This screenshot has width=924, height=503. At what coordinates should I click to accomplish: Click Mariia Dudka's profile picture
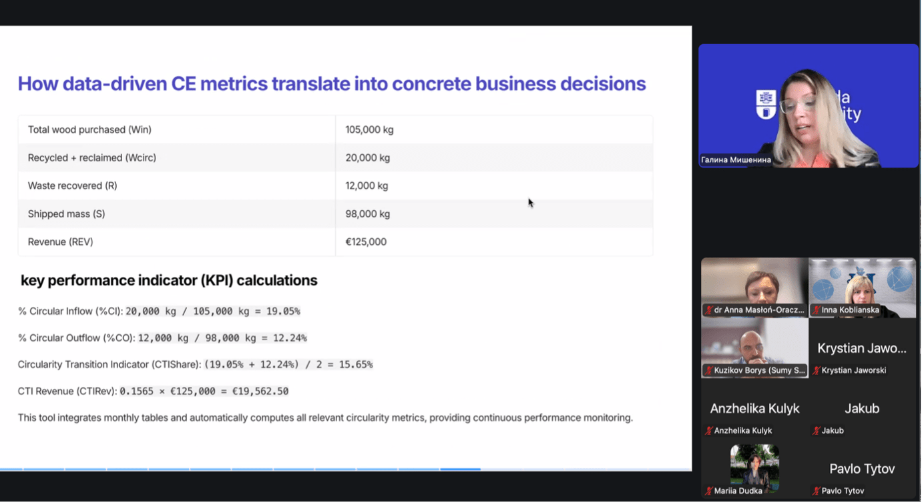click(754, 464)
